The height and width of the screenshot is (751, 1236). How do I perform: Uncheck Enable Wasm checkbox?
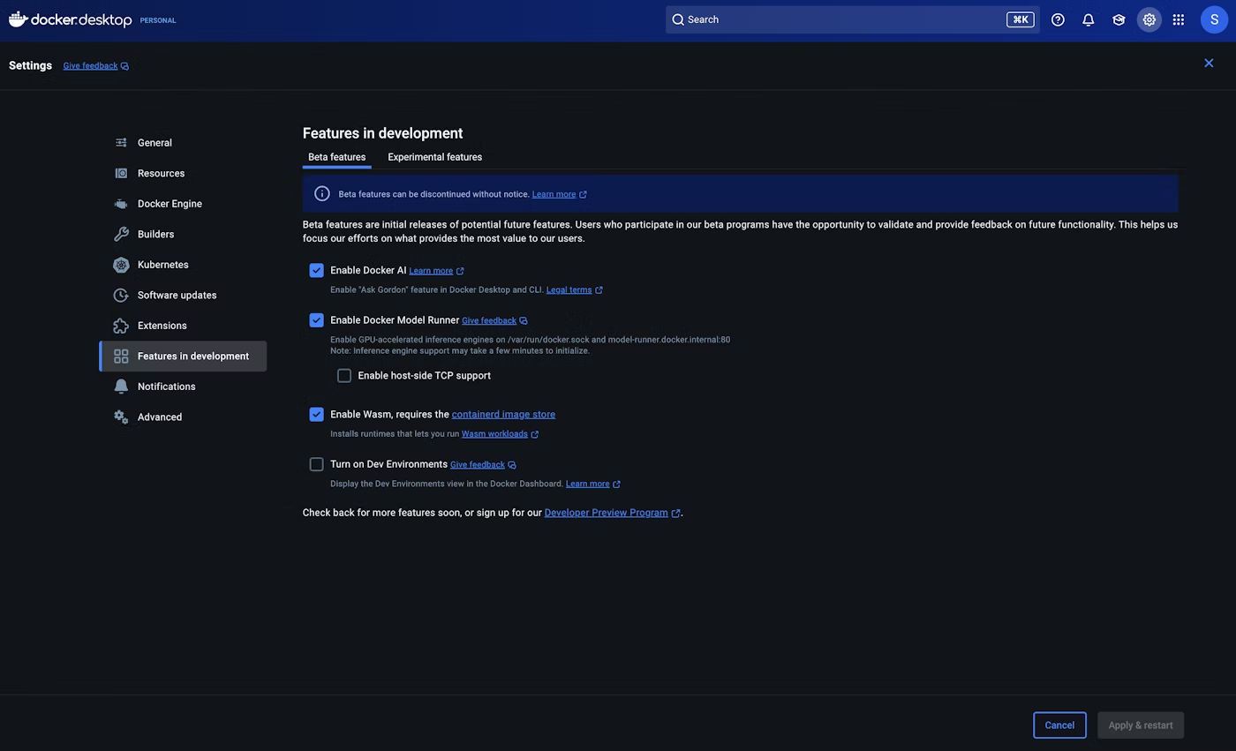[x=316, y=414]
